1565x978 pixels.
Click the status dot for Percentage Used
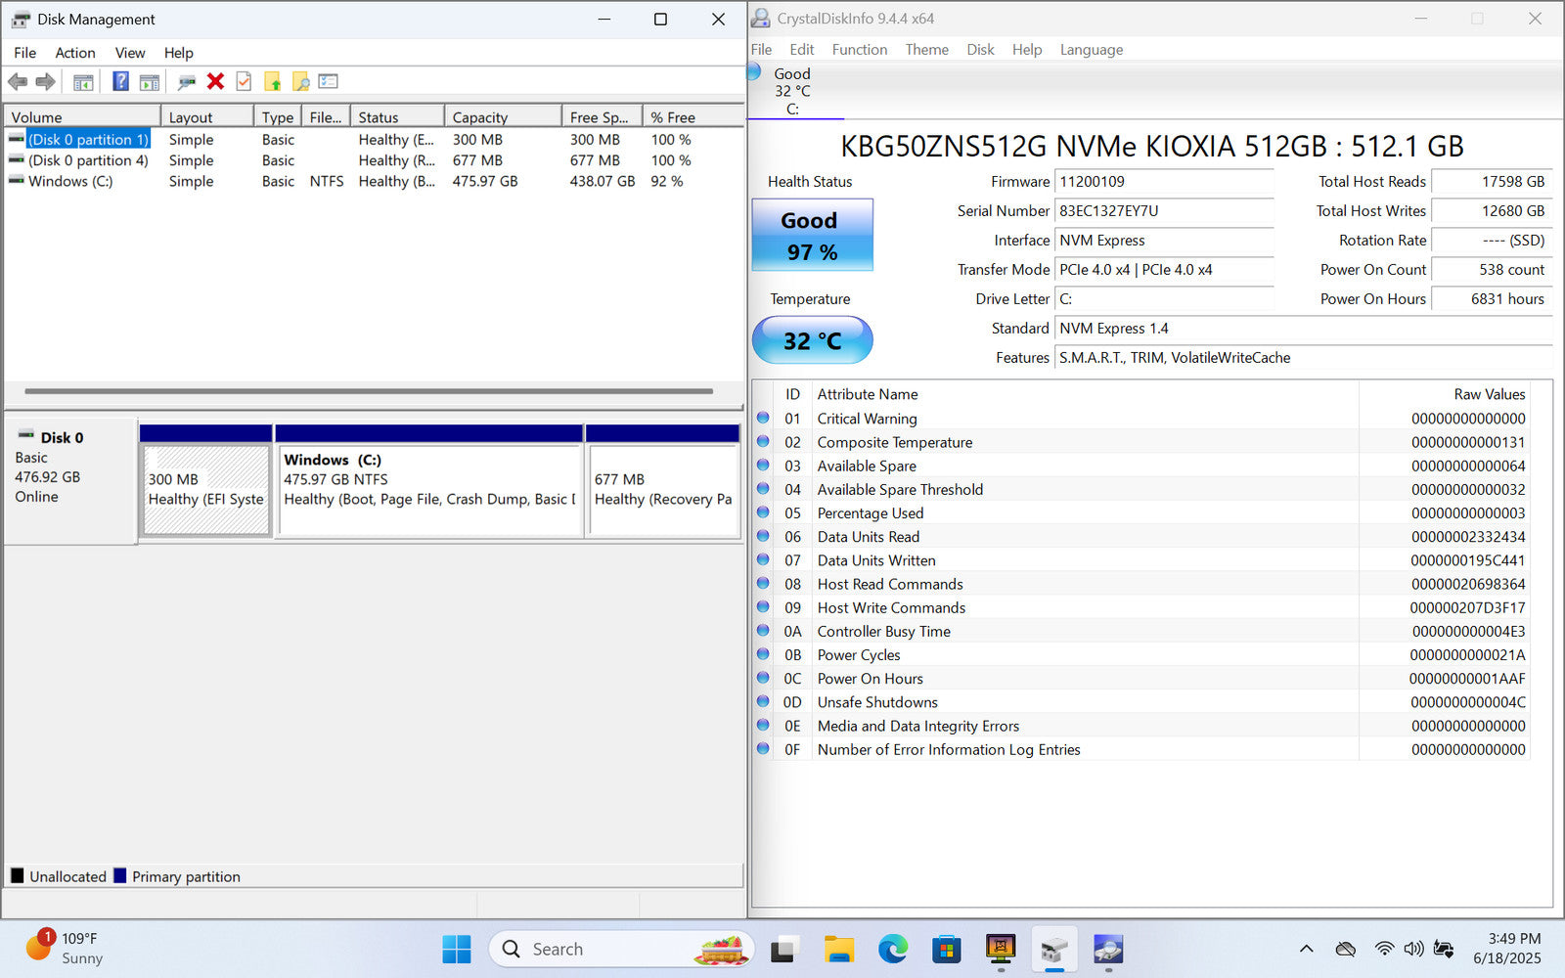coord(763,512)
